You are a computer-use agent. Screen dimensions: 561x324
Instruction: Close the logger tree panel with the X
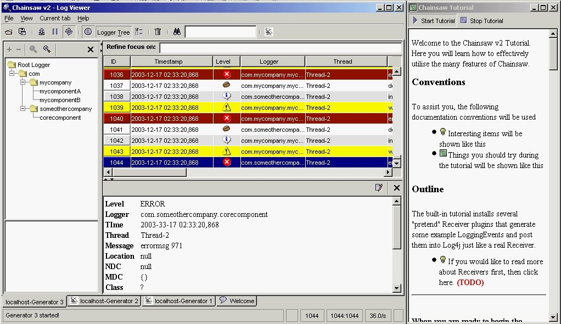[x=91, y=49]
